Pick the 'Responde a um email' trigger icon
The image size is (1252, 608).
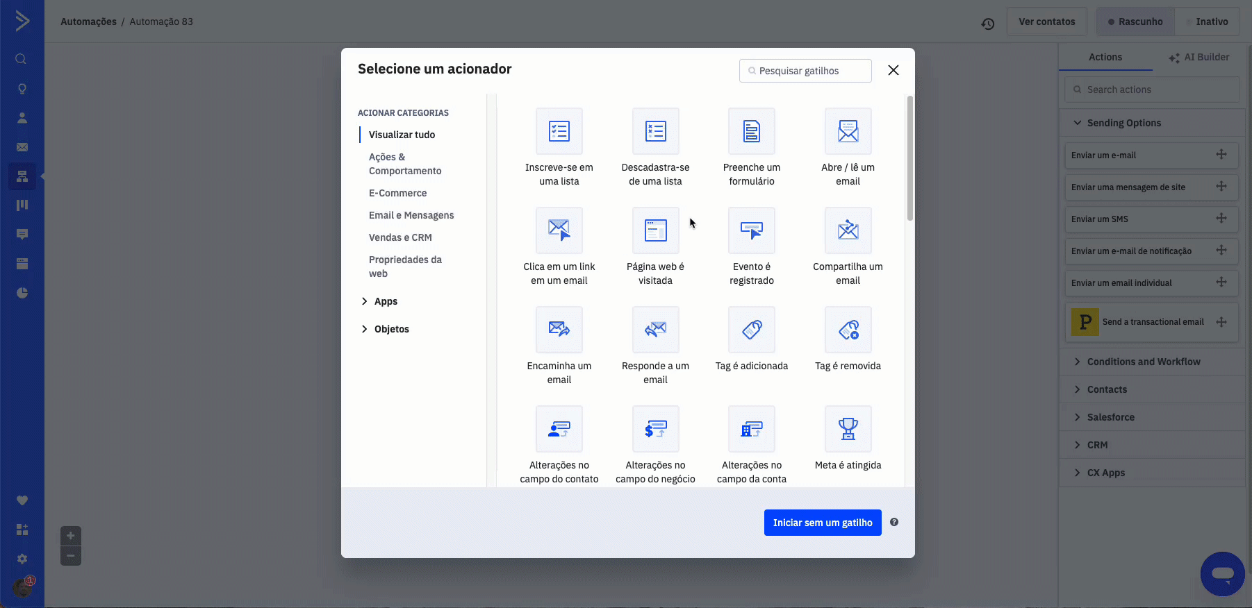pos(655,330)
